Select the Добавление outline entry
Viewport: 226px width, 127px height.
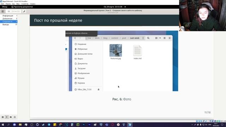pos(8,19)
